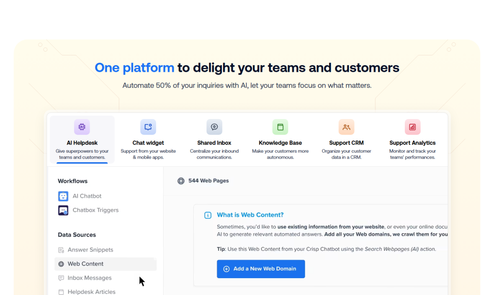
Task: Click the 'What is Web Content?' heading
Action: tap(250, 215)
